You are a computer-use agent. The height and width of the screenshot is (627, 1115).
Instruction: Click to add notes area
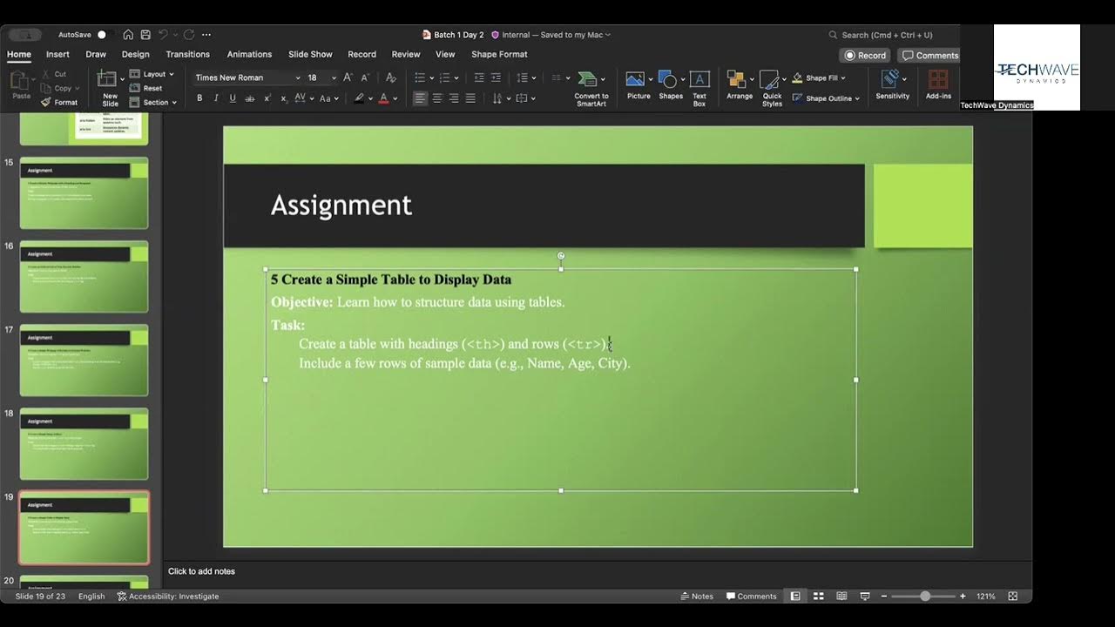click(201, 571)
